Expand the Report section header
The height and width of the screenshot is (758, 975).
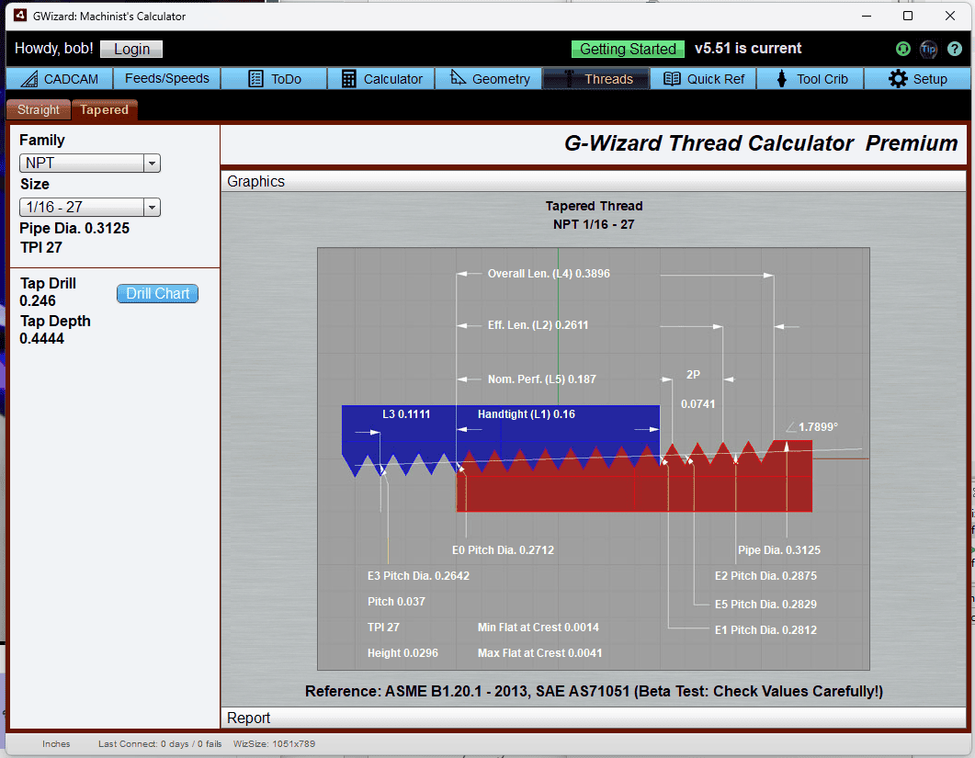(594, 718)
